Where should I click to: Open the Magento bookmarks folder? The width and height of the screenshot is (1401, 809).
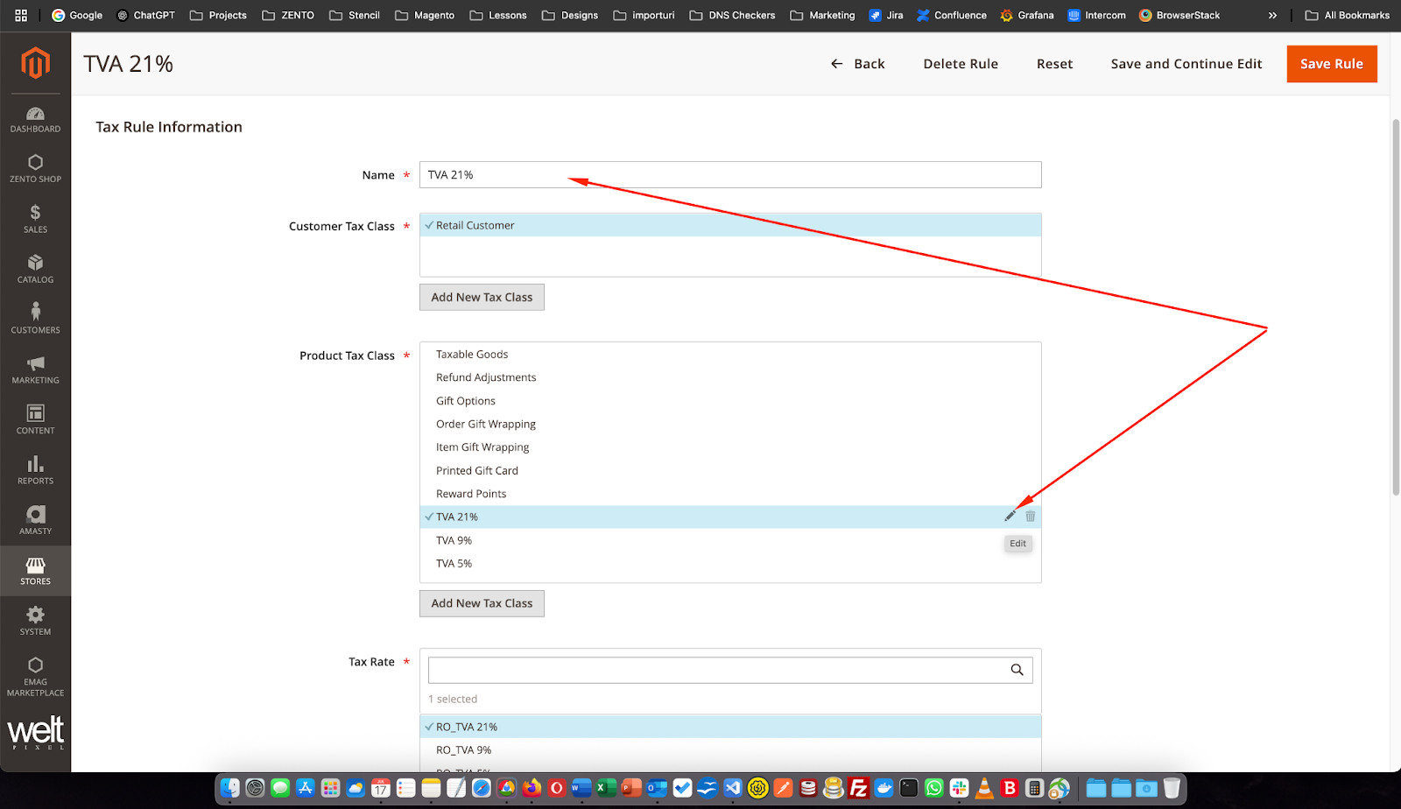[425, 15]
